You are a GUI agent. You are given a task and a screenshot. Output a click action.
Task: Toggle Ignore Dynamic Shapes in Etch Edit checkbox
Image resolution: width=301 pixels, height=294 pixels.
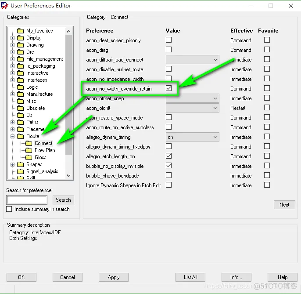click(x=169, y=185)
